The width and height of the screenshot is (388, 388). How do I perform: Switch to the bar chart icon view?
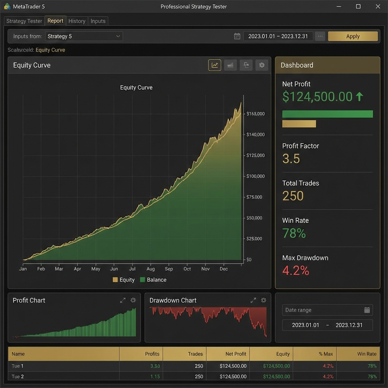230,65
